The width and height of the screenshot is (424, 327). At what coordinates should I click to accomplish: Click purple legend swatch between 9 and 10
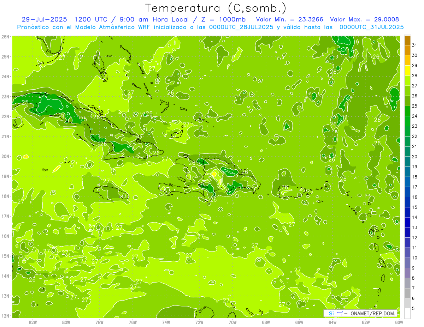(x=408, y=263)
